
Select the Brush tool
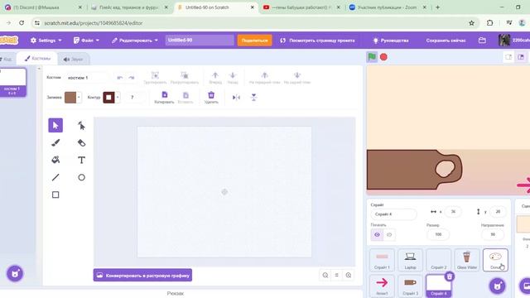[x=55, y=143]
